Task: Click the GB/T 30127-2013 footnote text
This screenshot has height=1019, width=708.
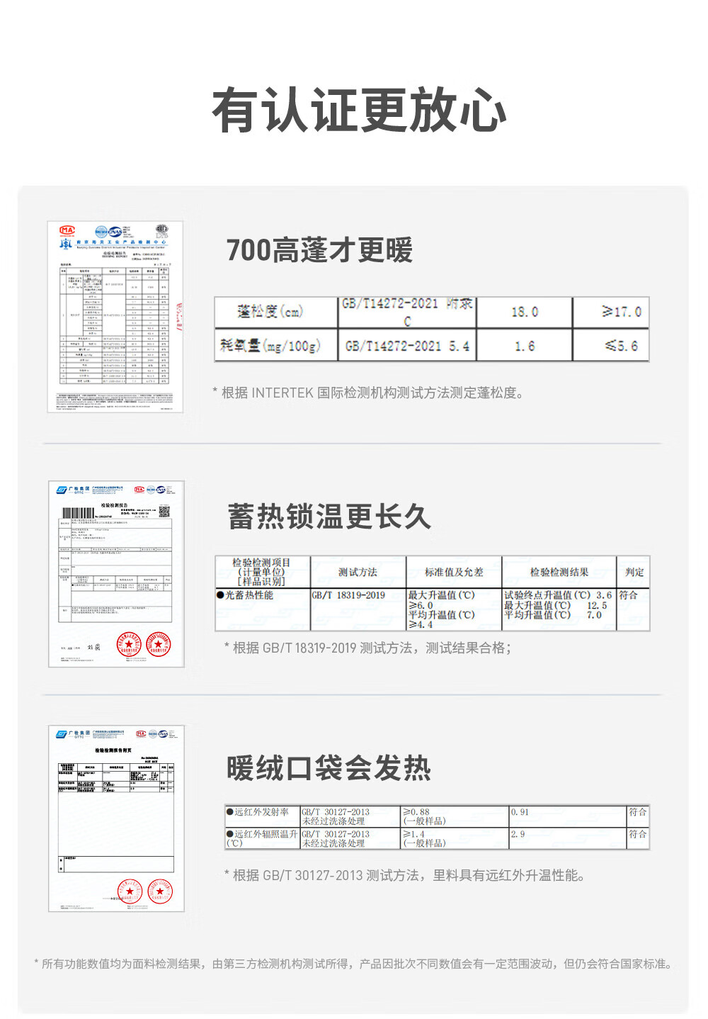Action: [405, 875]
